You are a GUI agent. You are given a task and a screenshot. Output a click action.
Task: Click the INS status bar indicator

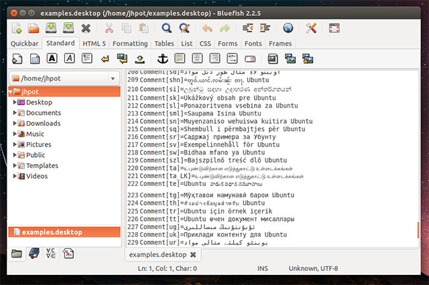263,269
